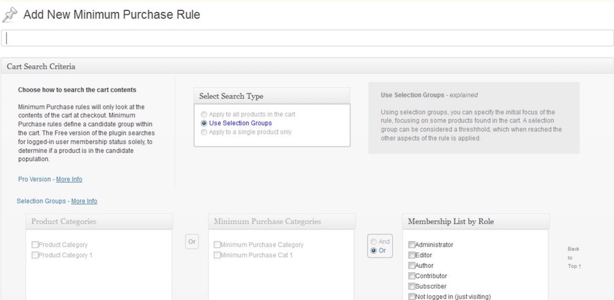
Task: Focus the rule title input field
Action: [307, 38]
